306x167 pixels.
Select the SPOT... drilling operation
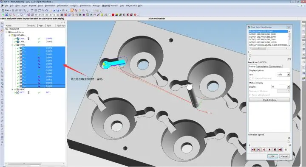pyautogui.click(x=23, y=92)
